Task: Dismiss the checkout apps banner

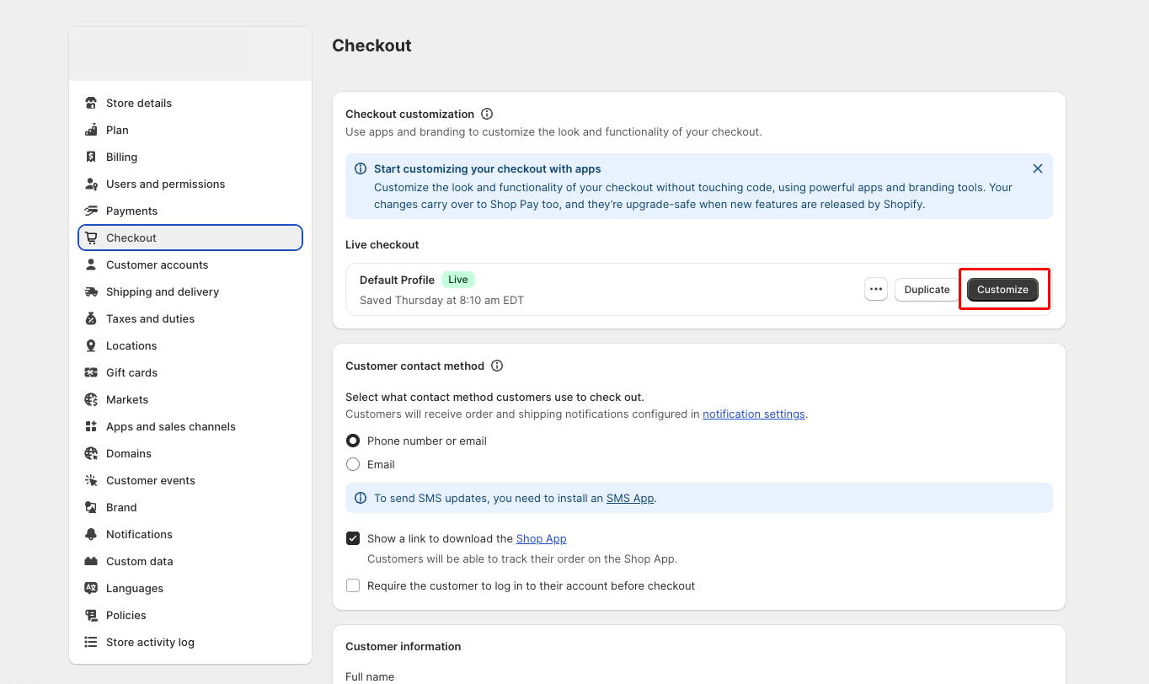Action: pyautogui.click(x=1038, y=168)
